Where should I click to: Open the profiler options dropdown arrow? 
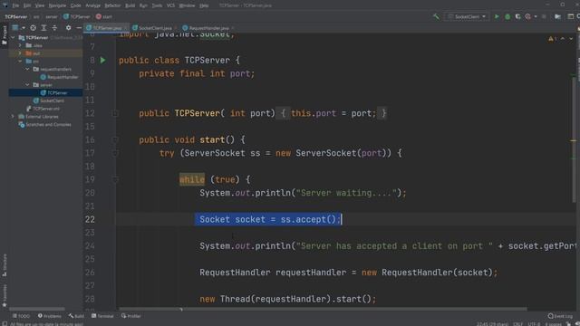pos(536,16)
